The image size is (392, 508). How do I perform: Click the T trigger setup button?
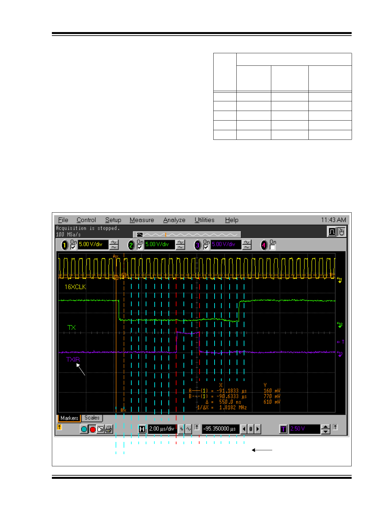coord(283,429)
